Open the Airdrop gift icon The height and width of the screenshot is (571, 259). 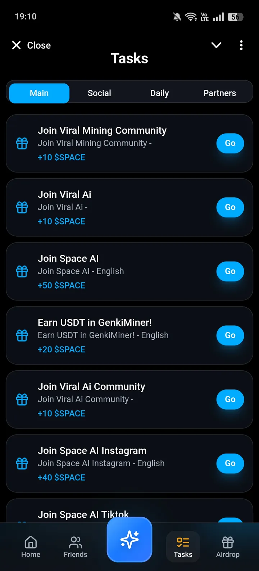[228, 542]
